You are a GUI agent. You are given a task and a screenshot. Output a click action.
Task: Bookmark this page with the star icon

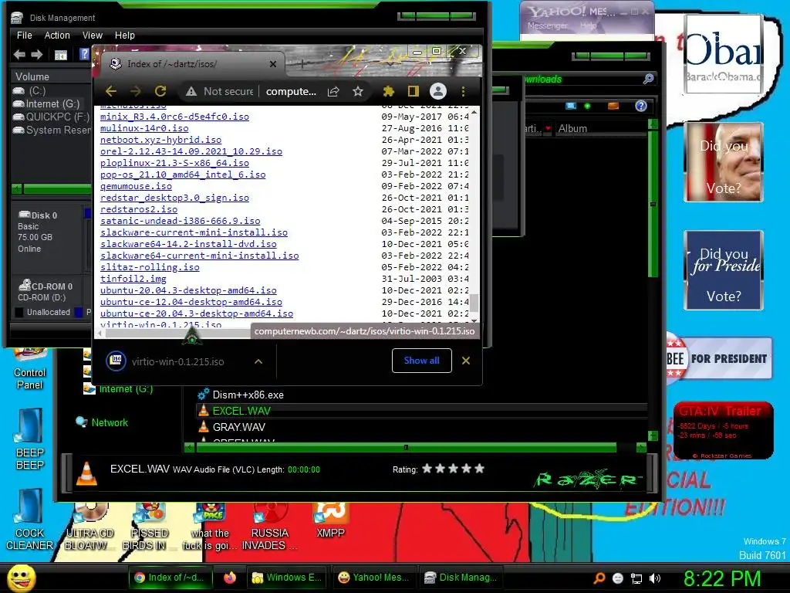[358, 91]
